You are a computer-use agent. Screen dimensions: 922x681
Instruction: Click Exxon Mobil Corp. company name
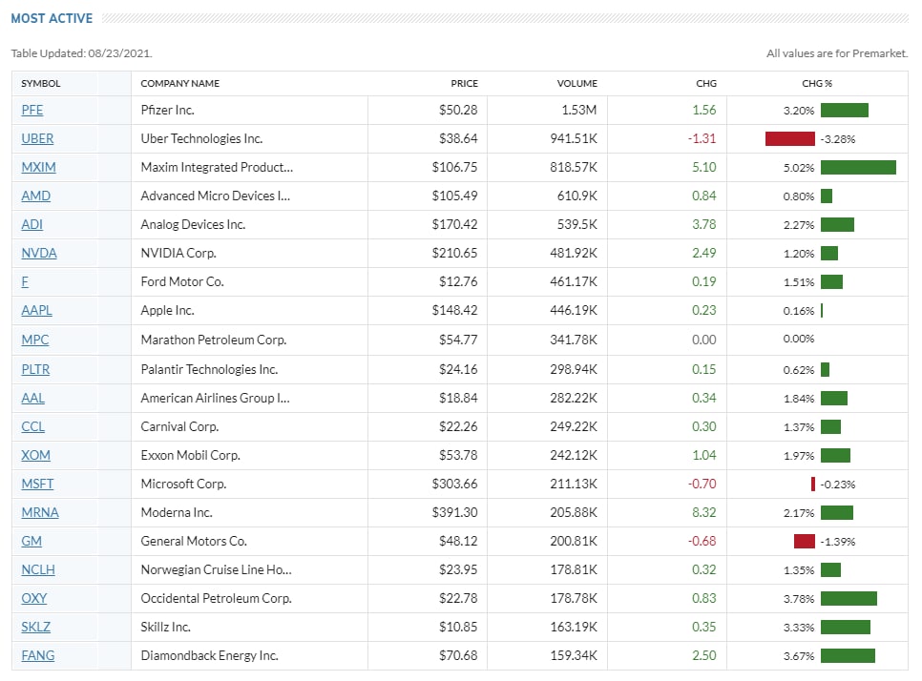(191, 455)
